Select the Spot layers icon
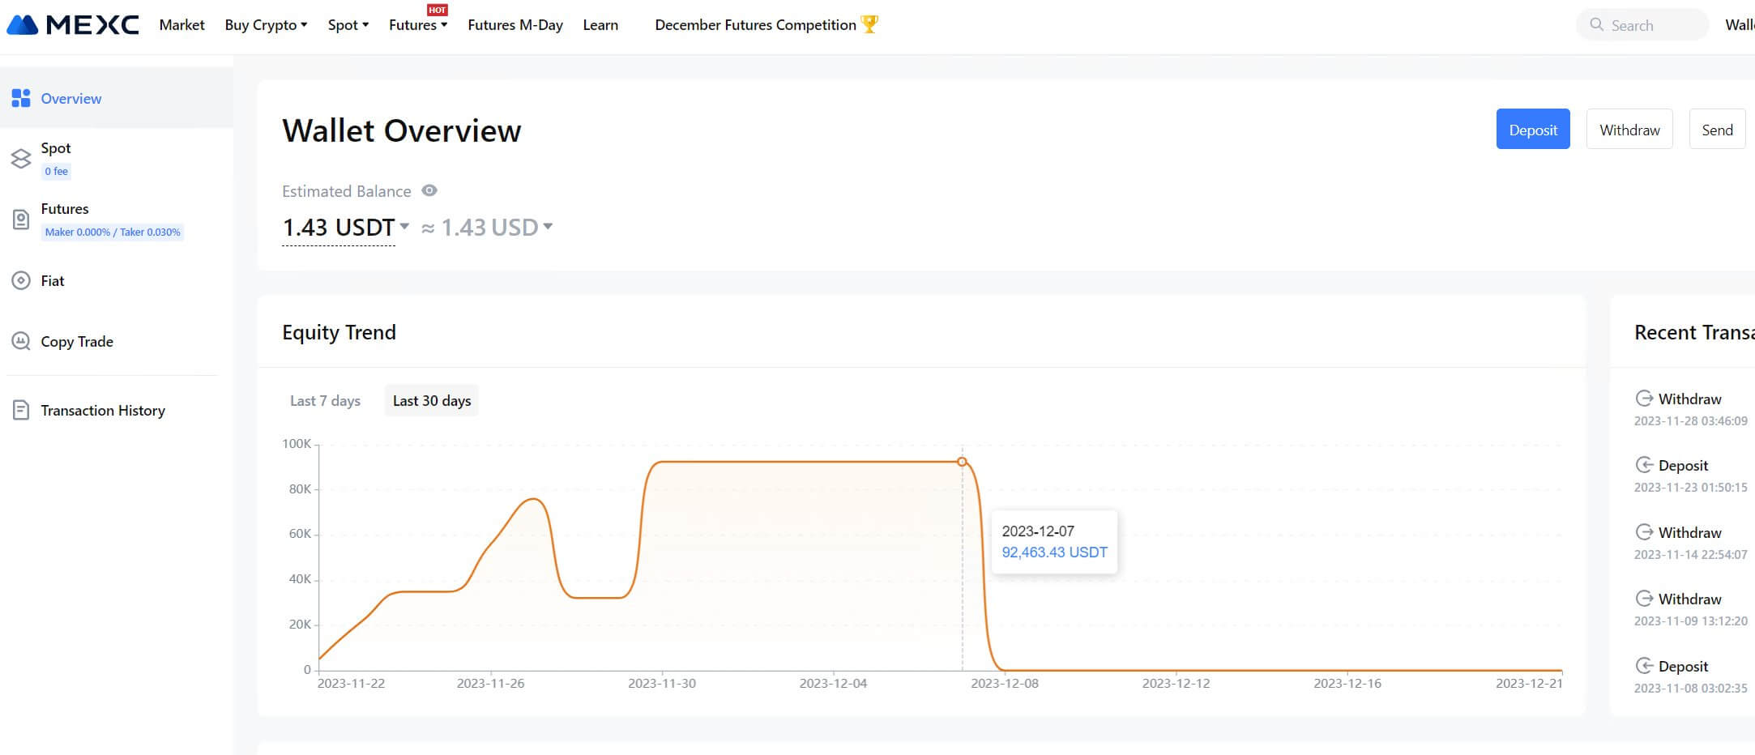The height and width of the screenshot is (755, 1755). [x=21, y=159]
